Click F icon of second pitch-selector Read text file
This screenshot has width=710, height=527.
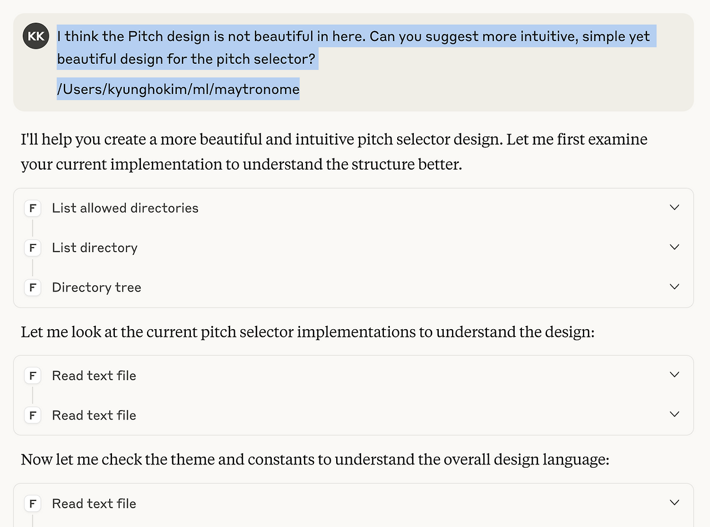coord(33,416)
